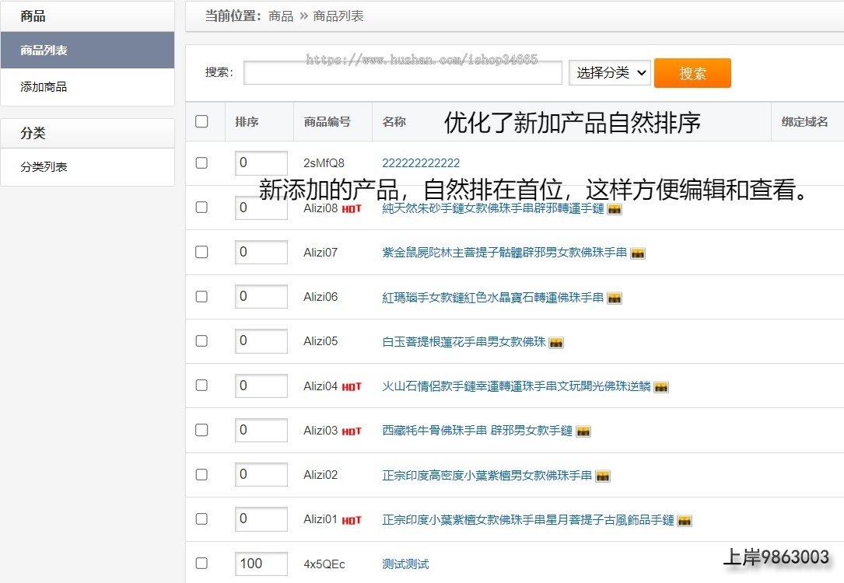Click the HOT badge beside Alizi03
The height and width of the screenshot is (583, 844).
pyautogui.click(x=350, y=430)
